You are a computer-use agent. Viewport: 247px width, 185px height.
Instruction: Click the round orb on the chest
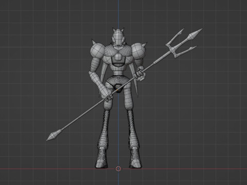pyautogui.click(x=118, y=57)
